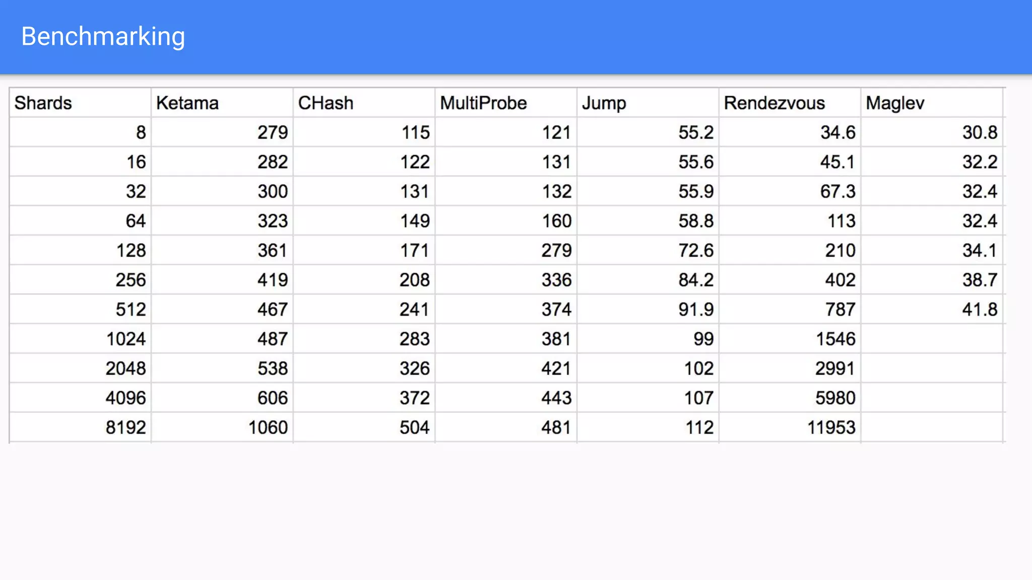Select the Jump column header
The image size is (1032, 580).
(648, 103)
